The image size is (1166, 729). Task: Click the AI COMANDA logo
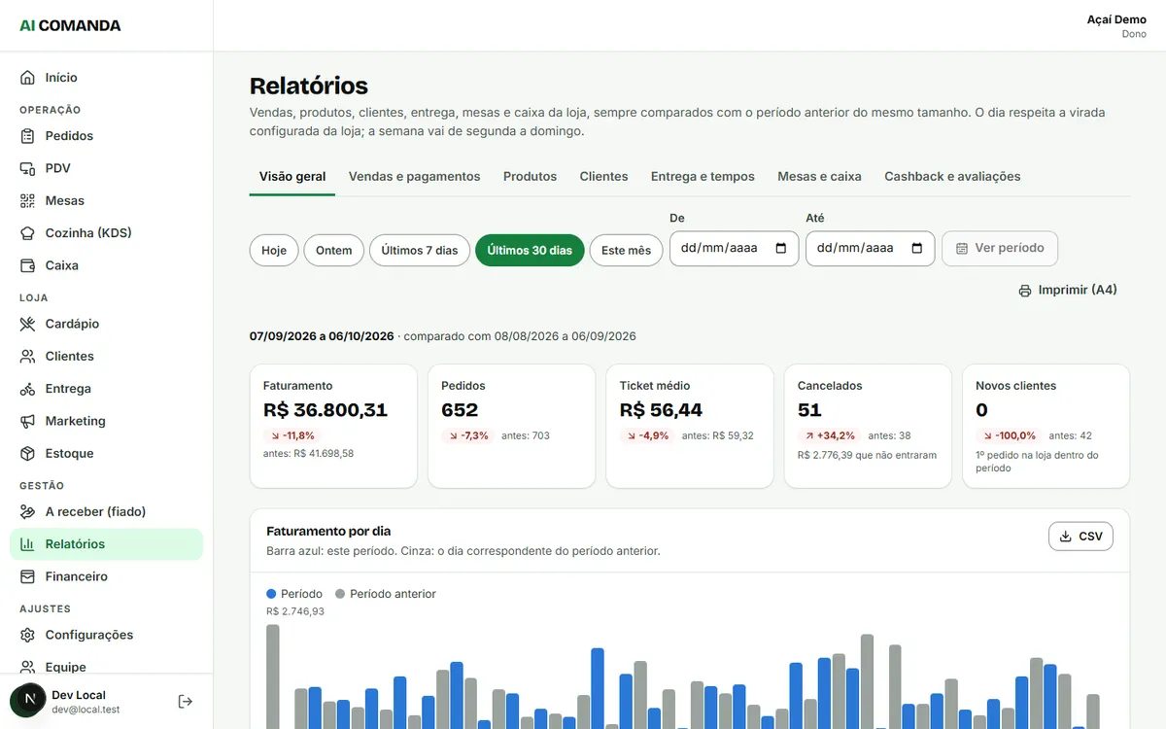tap(70, 26)
